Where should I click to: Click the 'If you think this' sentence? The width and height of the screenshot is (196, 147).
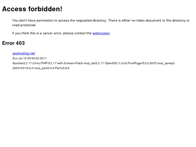pyautogui.click(x=61, y=33)
